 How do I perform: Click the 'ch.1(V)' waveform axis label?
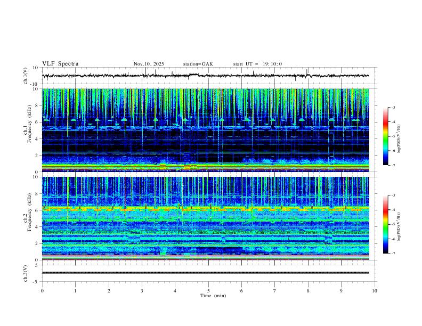click(x=26, y=76)
